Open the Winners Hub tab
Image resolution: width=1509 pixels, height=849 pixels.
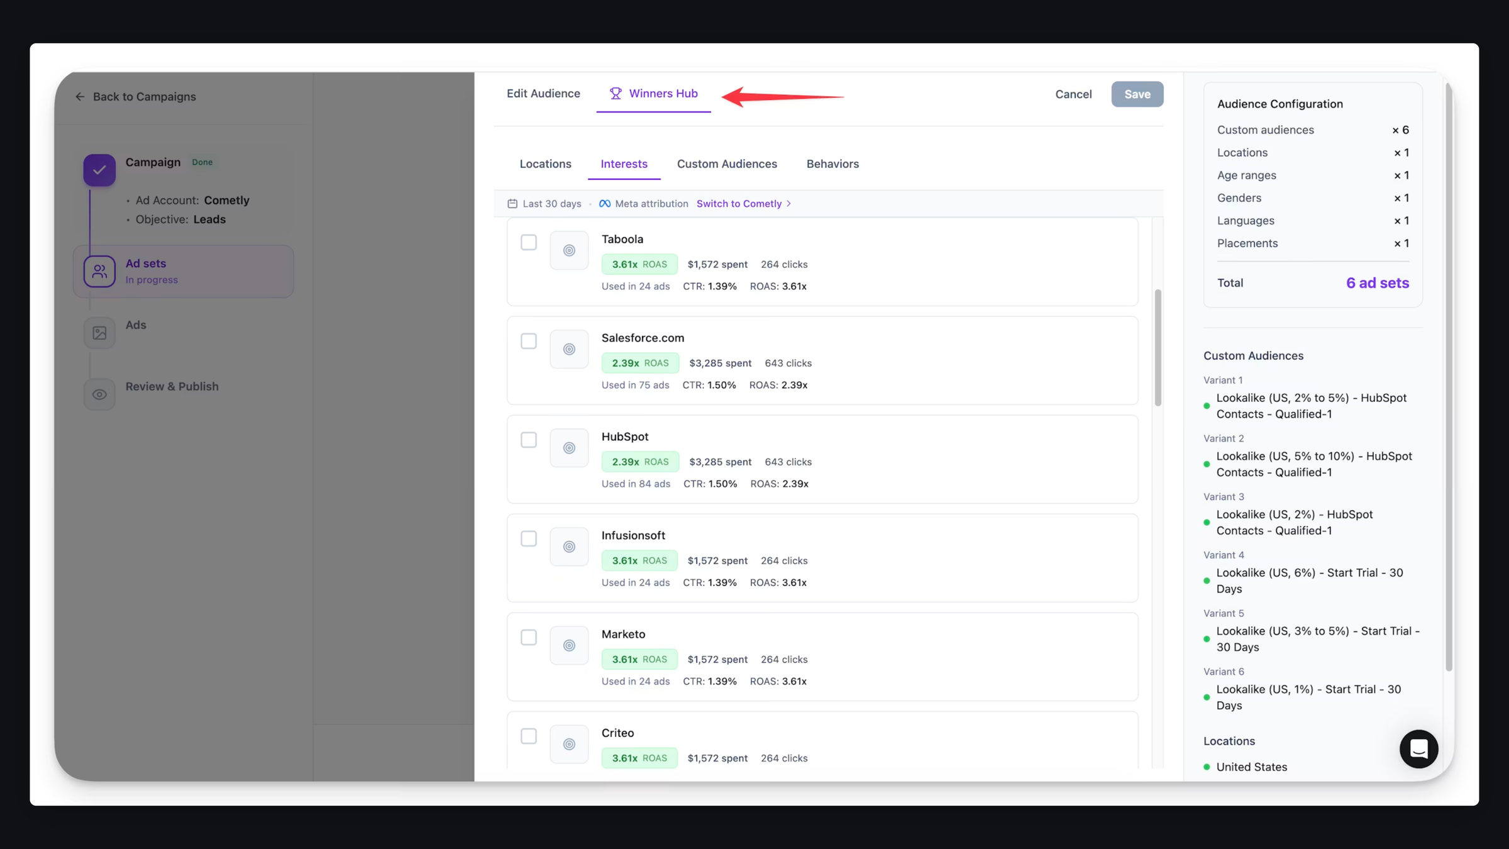coord(653,94)
